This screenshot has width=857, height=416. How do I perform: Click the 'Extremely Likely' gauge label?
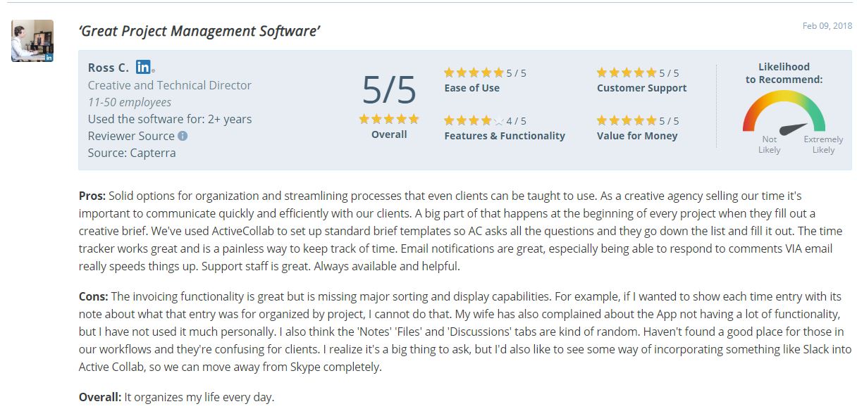[x=823, y=144]
